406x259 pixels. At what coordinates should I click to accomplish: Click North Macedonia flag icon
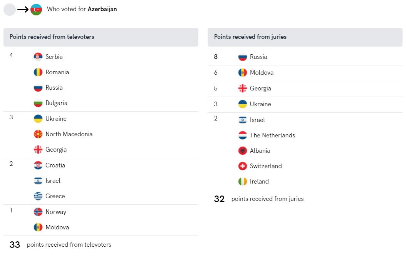(38, 134)
